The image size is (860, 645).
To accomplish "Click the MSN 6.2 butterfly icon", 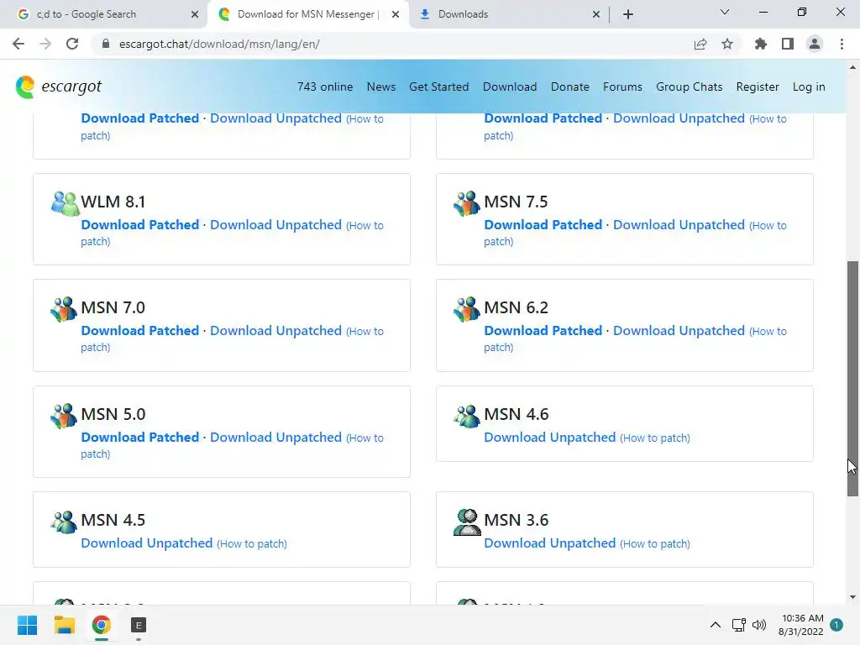I will [x=467, y=309].
